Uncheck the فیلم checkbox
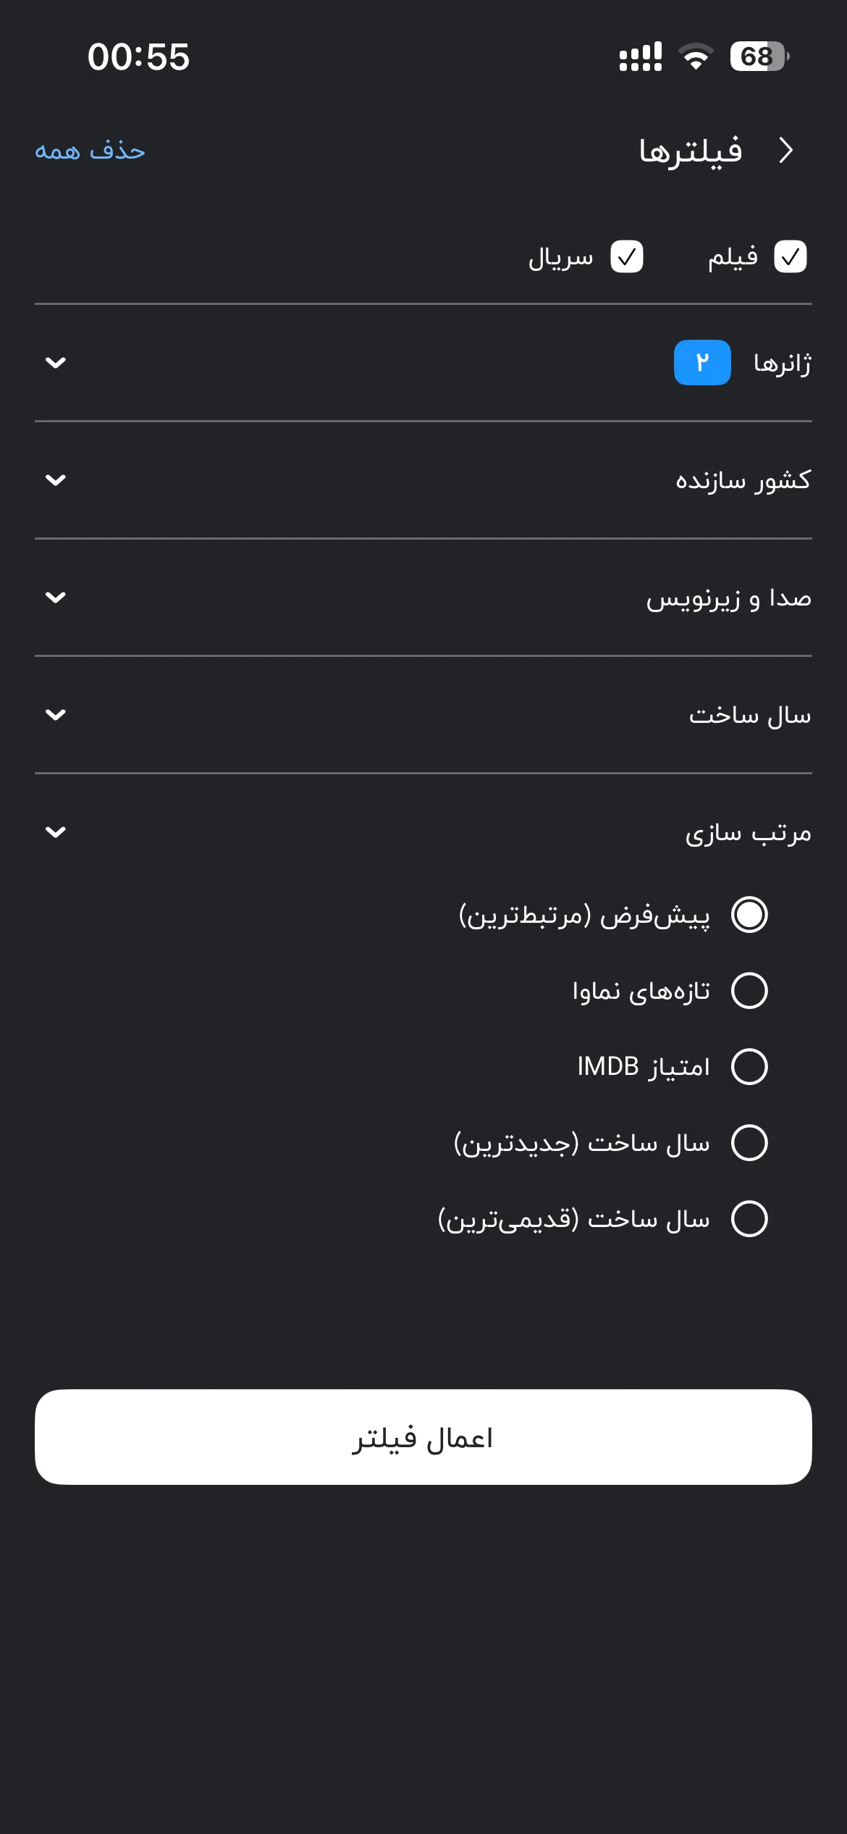 tap(790, 257)
